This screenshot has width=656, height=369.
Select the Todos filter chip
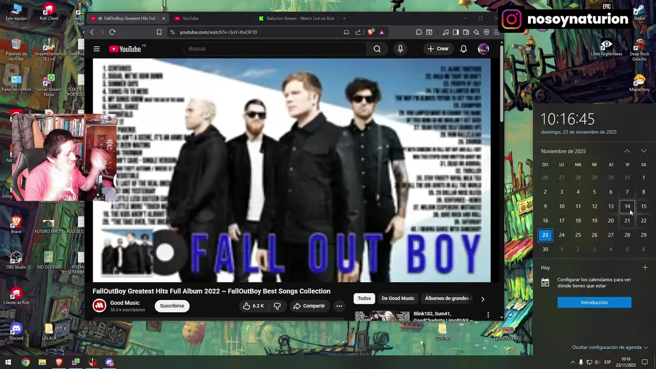point(364,298)
